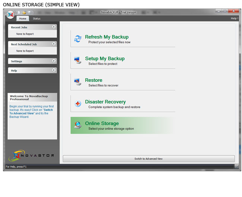
Task: Click the Online Storage globe icon
Action: click(x=77, y=125)
